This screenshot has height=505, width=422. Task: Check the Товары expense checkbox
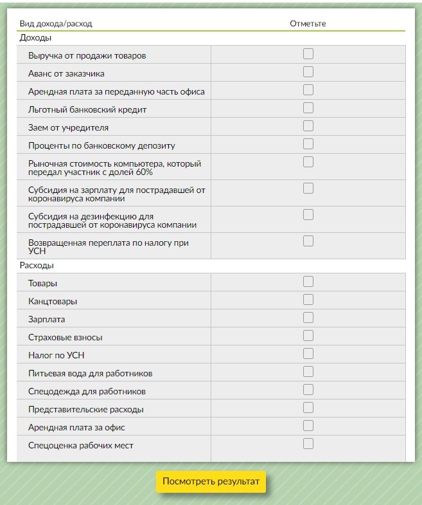coord(308,282)
